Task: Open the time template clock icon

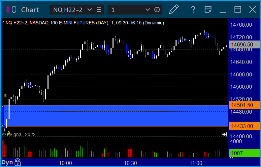Action: (157, 10)
